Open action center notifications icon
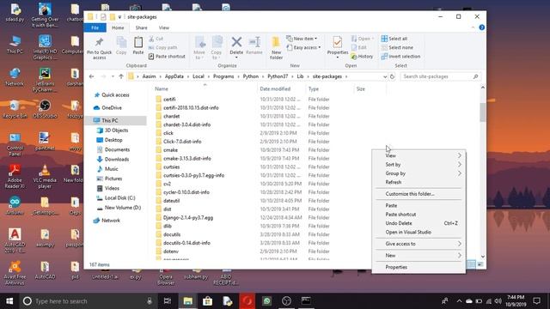The width and height of the screenshot is (550, 309). click(536, 301)
